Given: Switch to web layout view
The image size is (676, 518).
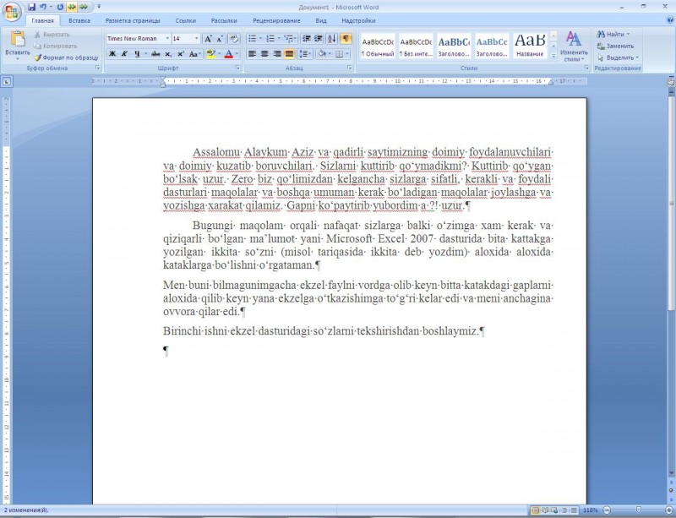Looking at the screenshot, I should [554, 510].
